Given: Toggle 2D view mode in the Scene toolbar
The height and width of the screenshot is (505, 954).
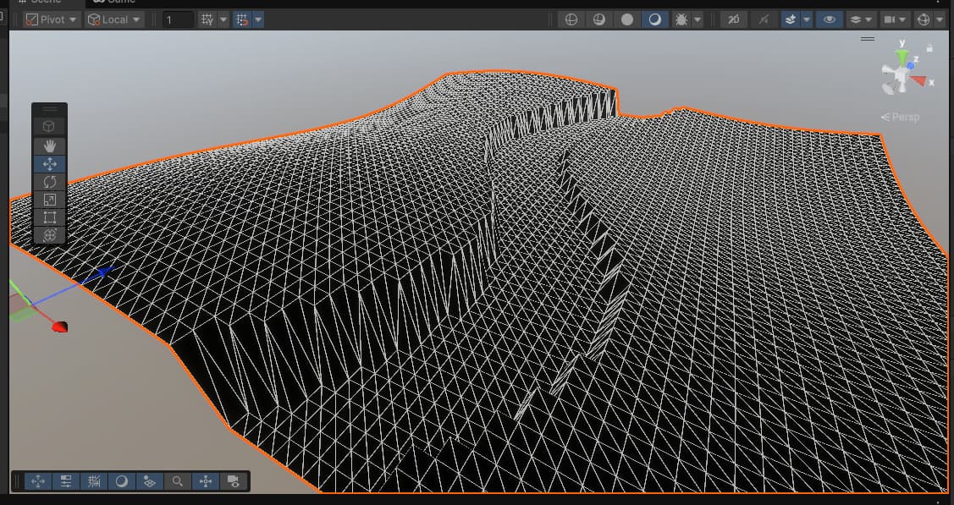Looking at the screenshot, I should [x=733, y=19].
